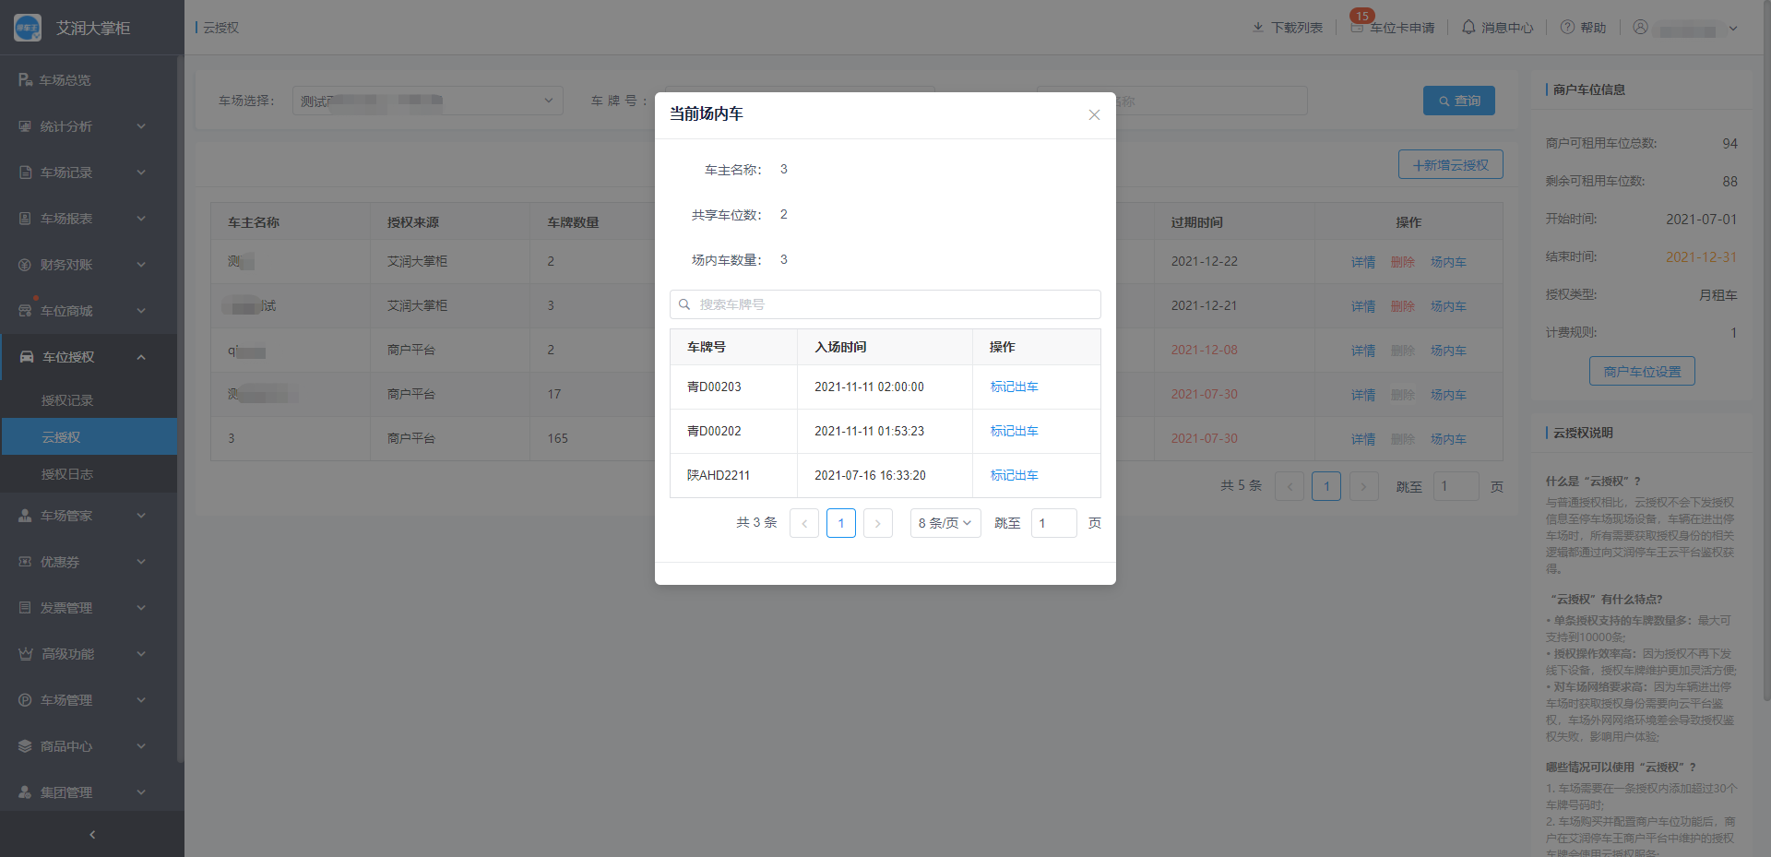Click the 下载列表 download icon
The image size is (1771, 857).
[x=1258, y=28]
